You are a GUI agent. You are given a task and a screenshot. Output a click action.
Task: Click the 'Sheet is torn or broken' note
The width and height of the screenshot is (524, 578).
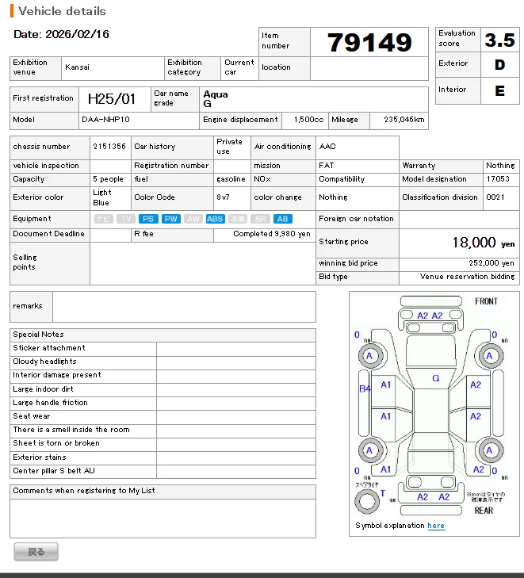[x=56, y=443]
